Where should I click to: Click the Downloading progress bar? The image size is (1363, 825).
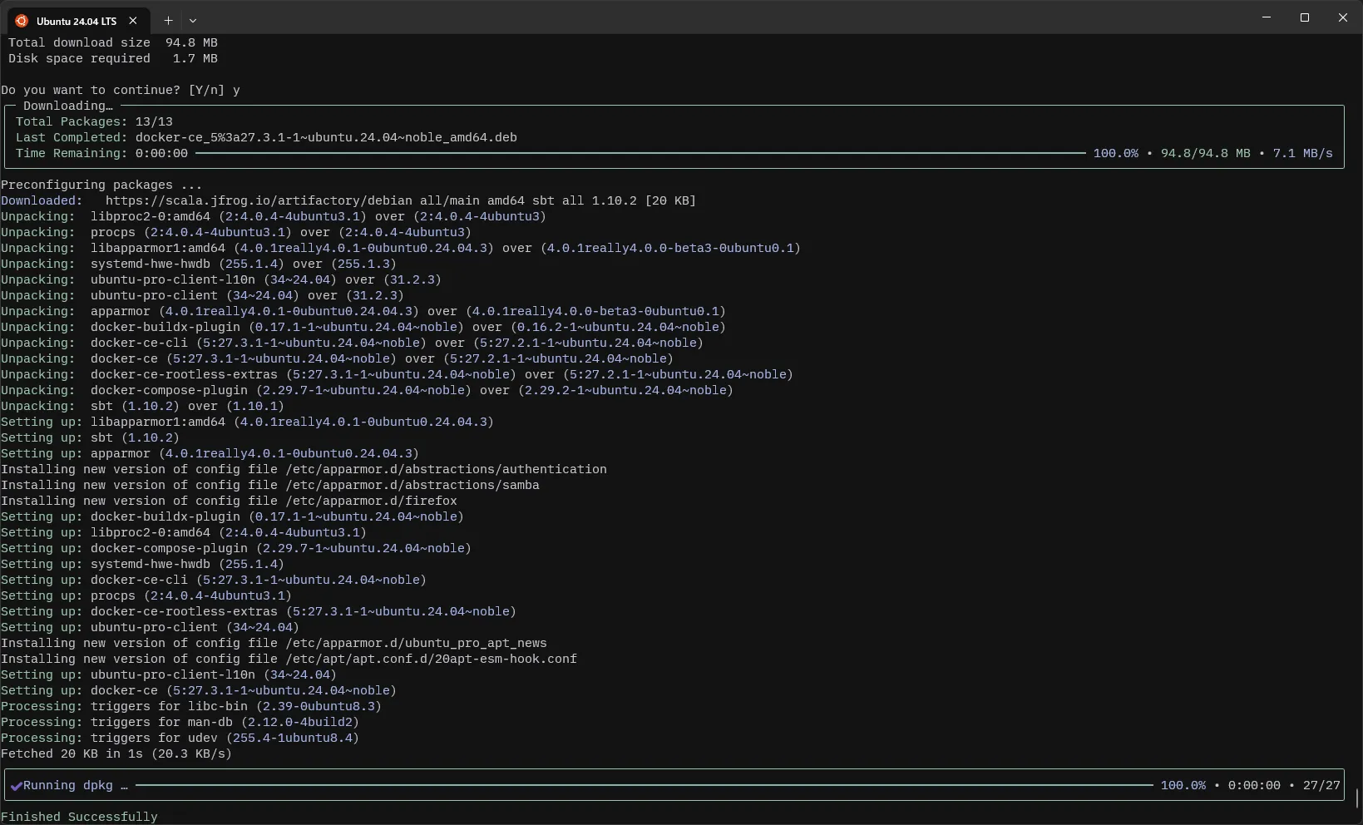click(640, 153)
